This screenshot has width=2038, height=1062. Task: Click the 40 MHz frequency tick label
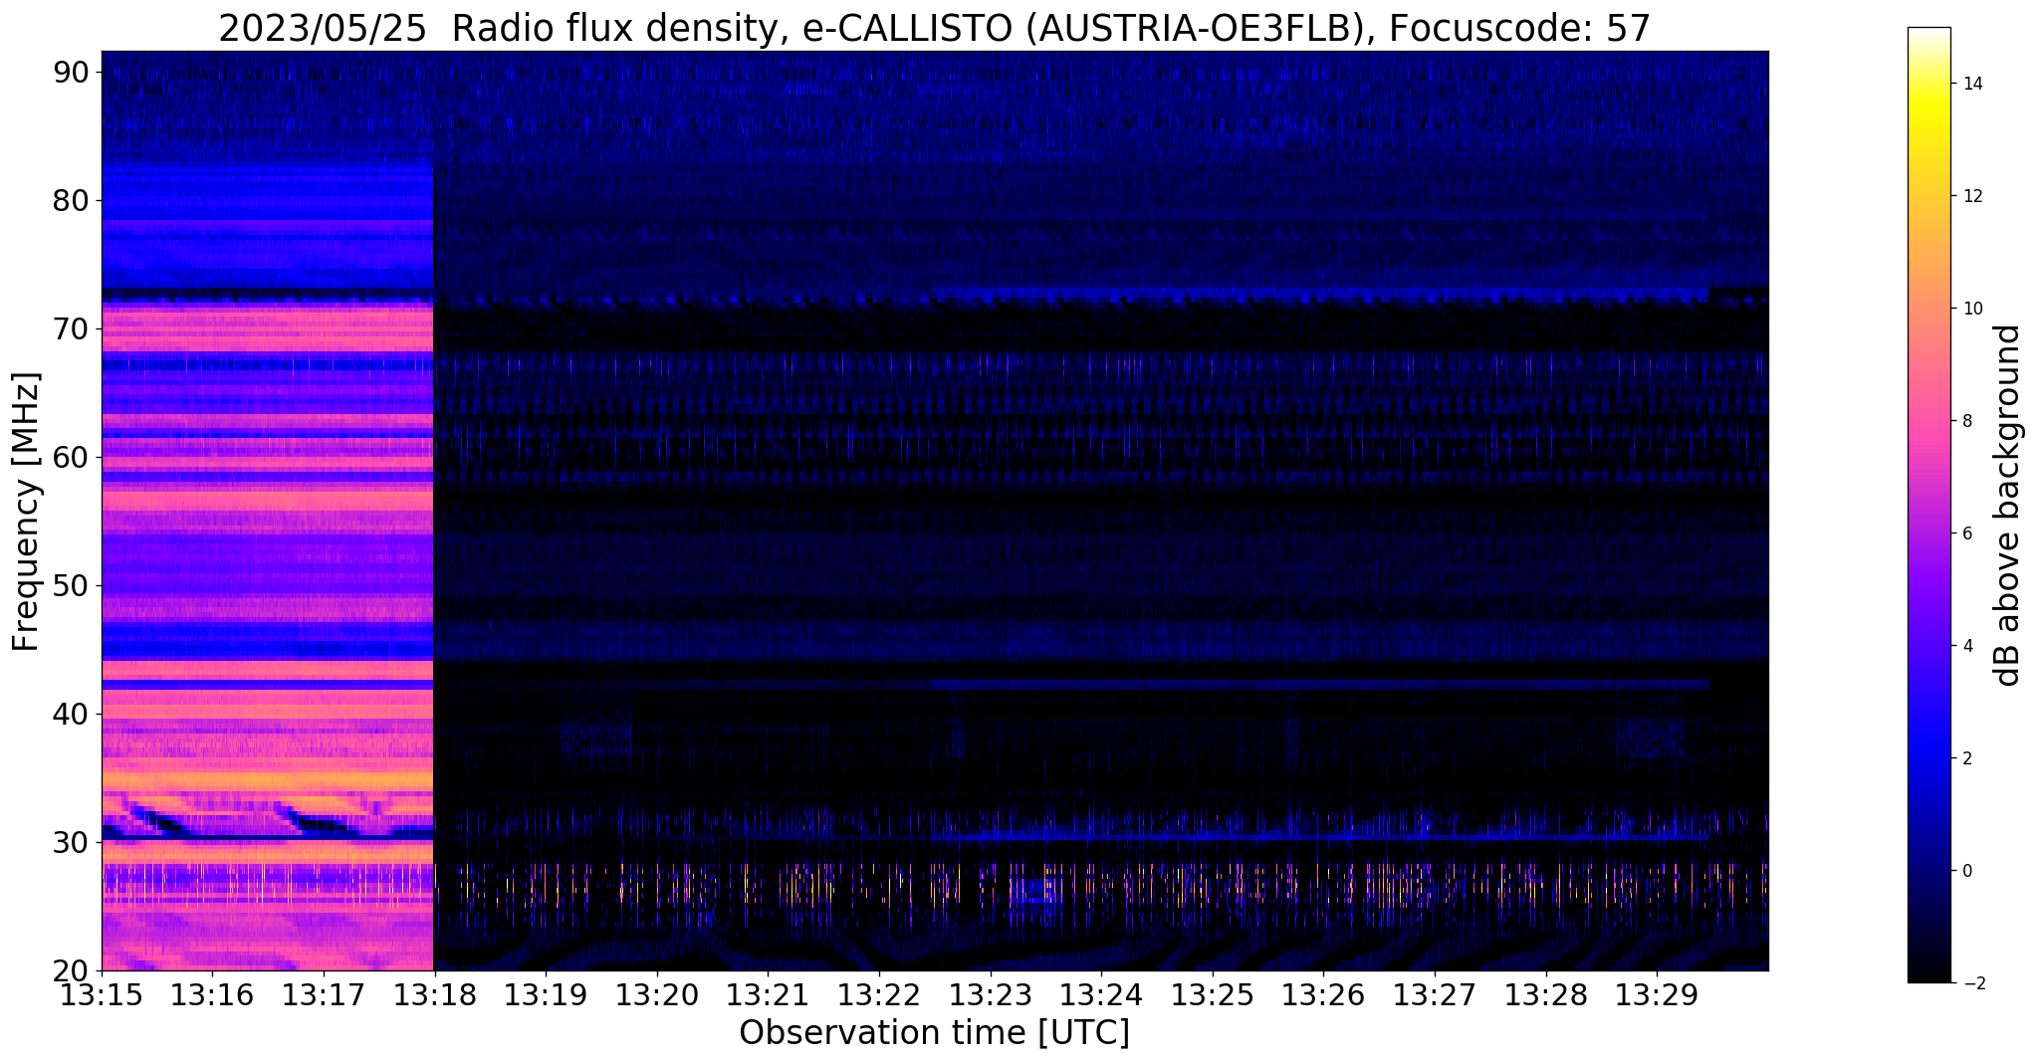pos(71,714)
